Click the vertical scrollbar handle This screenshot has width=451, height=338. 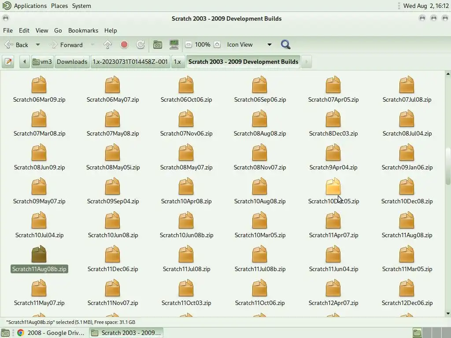click(448, 166)
